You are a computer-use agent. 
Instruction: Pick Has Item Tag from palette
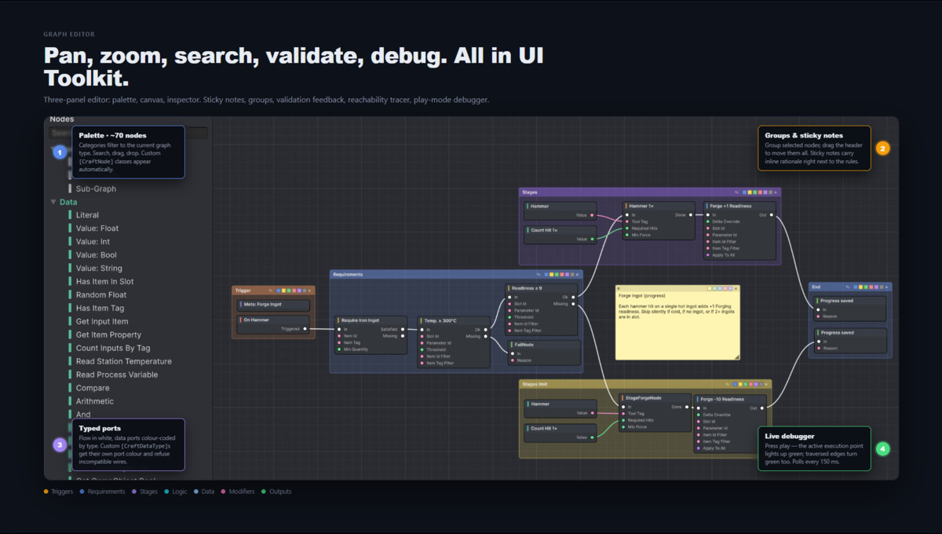click(100, 309)
